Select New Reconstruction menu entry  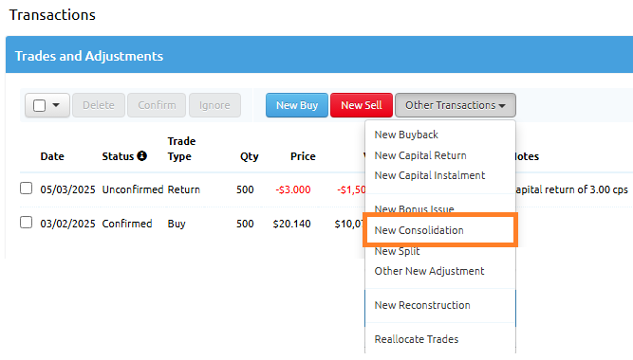(422, 305)
